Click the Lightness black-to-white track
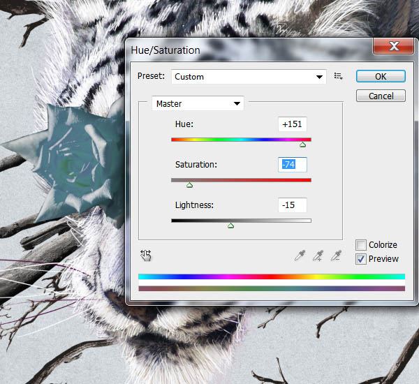This screenshot has width=419, height=384. point(242,221)
